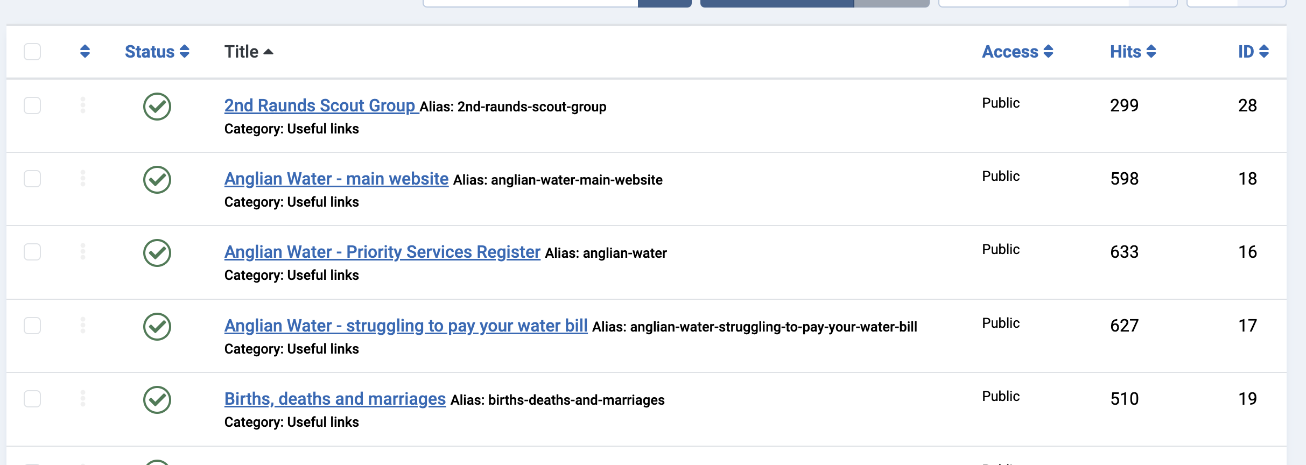
Task: Open Anglian Water - Priority Services Register link
Action: click(382, 252)
